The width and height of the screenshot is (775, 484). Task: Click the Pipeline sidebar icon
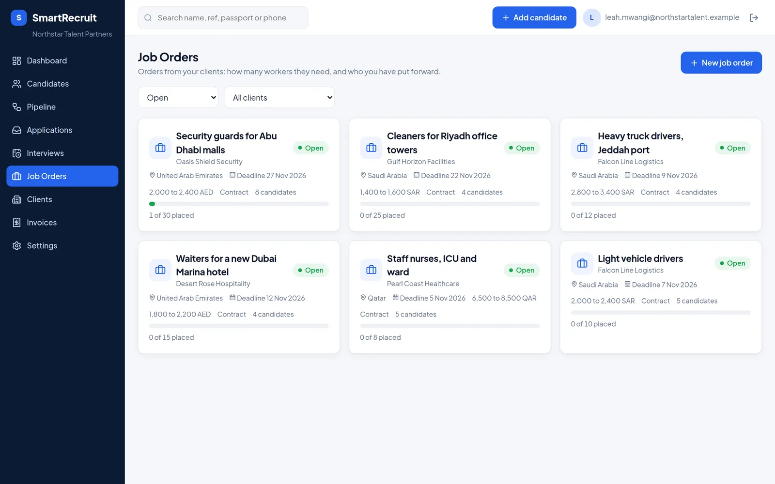[16, 107]
